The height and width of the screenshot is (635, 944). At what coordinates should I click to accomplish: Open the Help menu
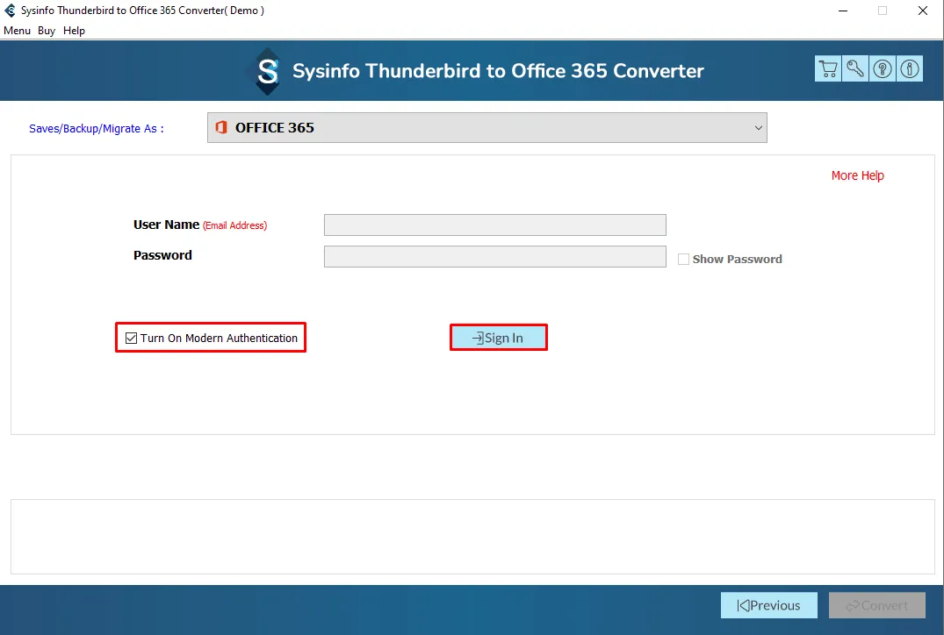(74, 31)
